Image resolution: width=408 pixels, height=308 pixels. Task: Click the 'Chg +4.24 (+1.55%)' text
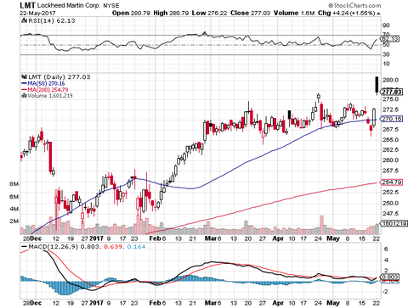tap(347, 13)
